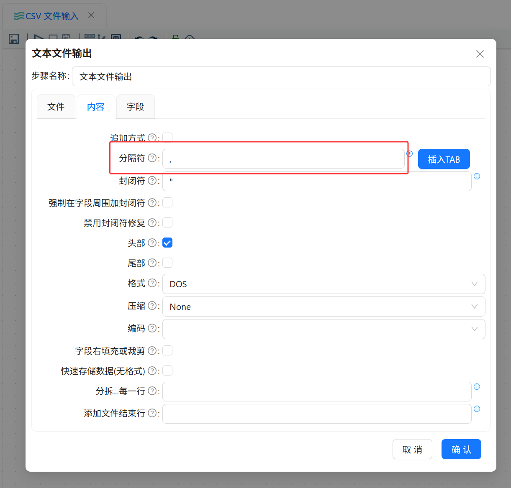This screenshot has width=511, height=488.
Task: Open help icon next to 封闭符
Action: click(152, 181)
